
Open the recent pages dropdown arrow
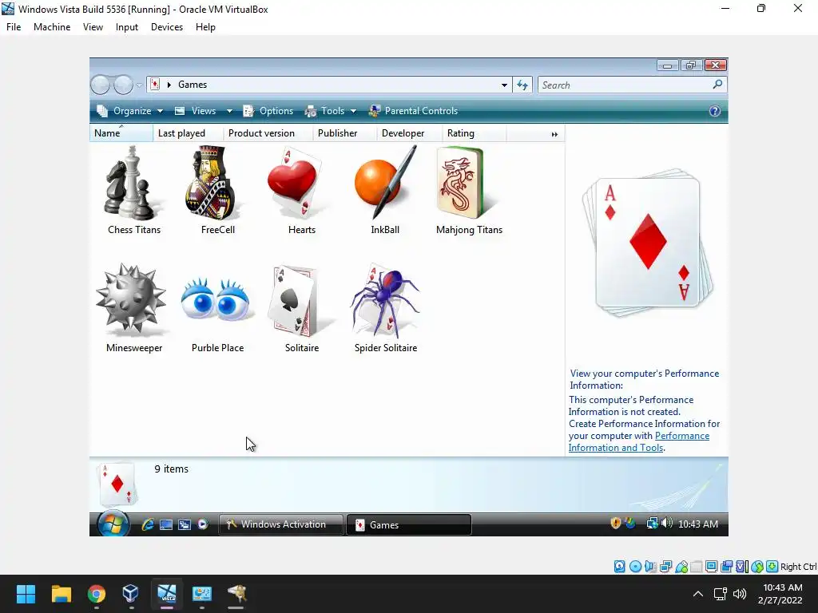(139, 85)
